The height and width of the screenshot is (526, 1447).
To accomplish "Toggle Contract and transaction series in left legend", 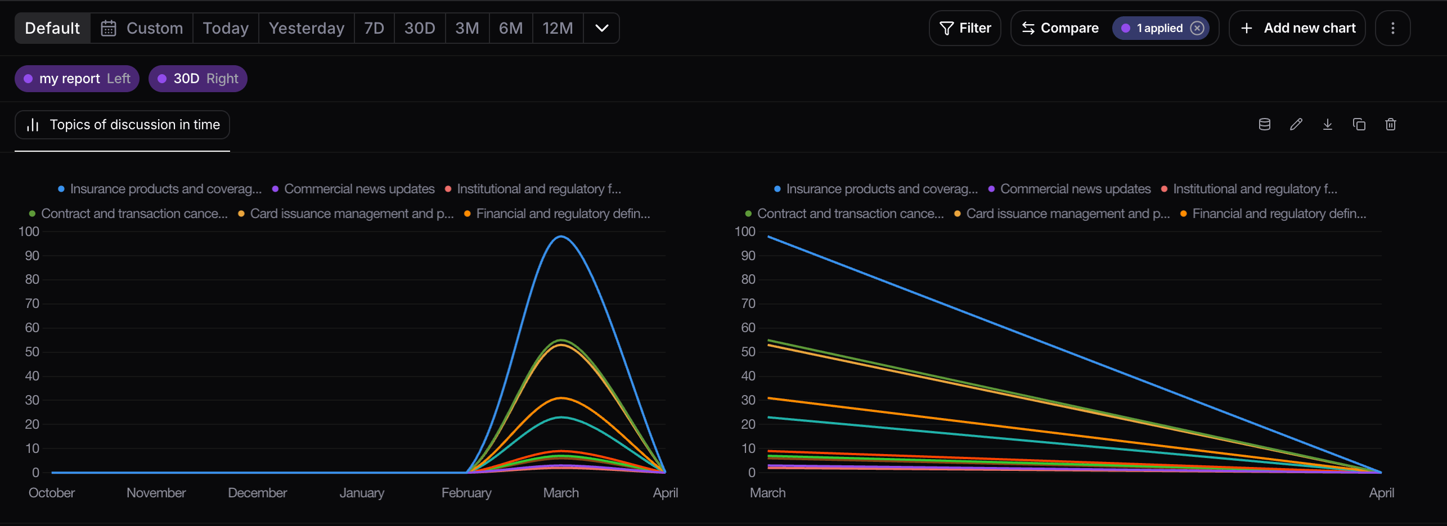I will coord(128,214).
